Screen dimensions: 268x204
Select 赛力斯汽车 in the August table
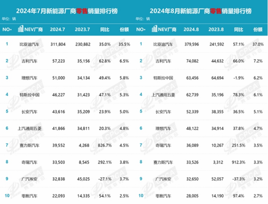[x=163, y=162]
